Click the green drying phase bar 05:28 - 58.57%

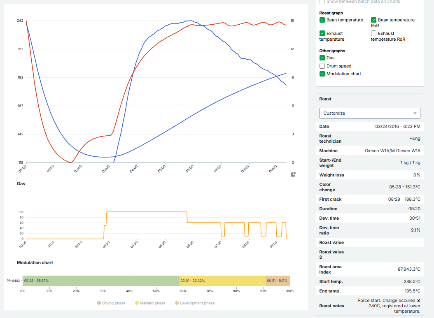pyautogui.click(x=101, y=281)
